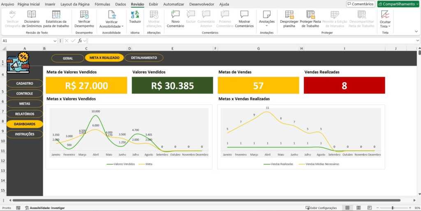421x211 pixels.
Task: Open the Fórmulas ribbon tab
Action: [x=102, y=4]
